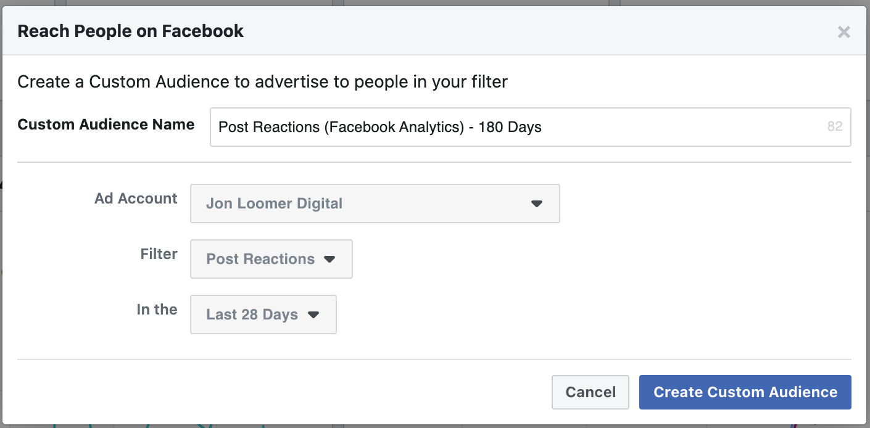Screen dimensions: 870x428
Task: Click the dialog title Reach People on Facebook
Action: [131, 31]
